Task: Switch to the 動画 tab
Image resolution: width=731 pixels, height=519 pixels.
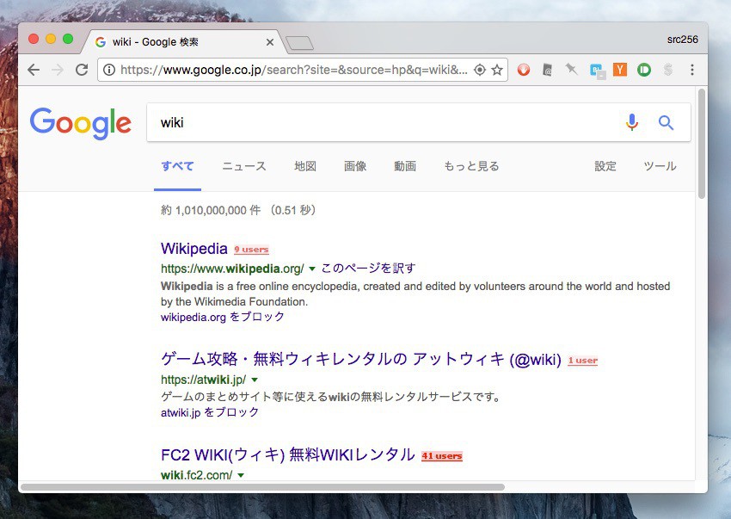Action: point(405,166)
